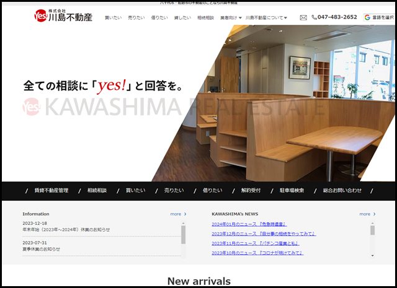Open 買いたい in the top navigation
This screenshot has height=288, width=397.
pos(113,18)
